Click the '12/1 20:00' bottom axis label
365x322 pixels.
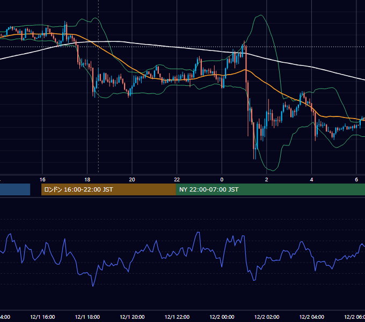click(132, 317)
